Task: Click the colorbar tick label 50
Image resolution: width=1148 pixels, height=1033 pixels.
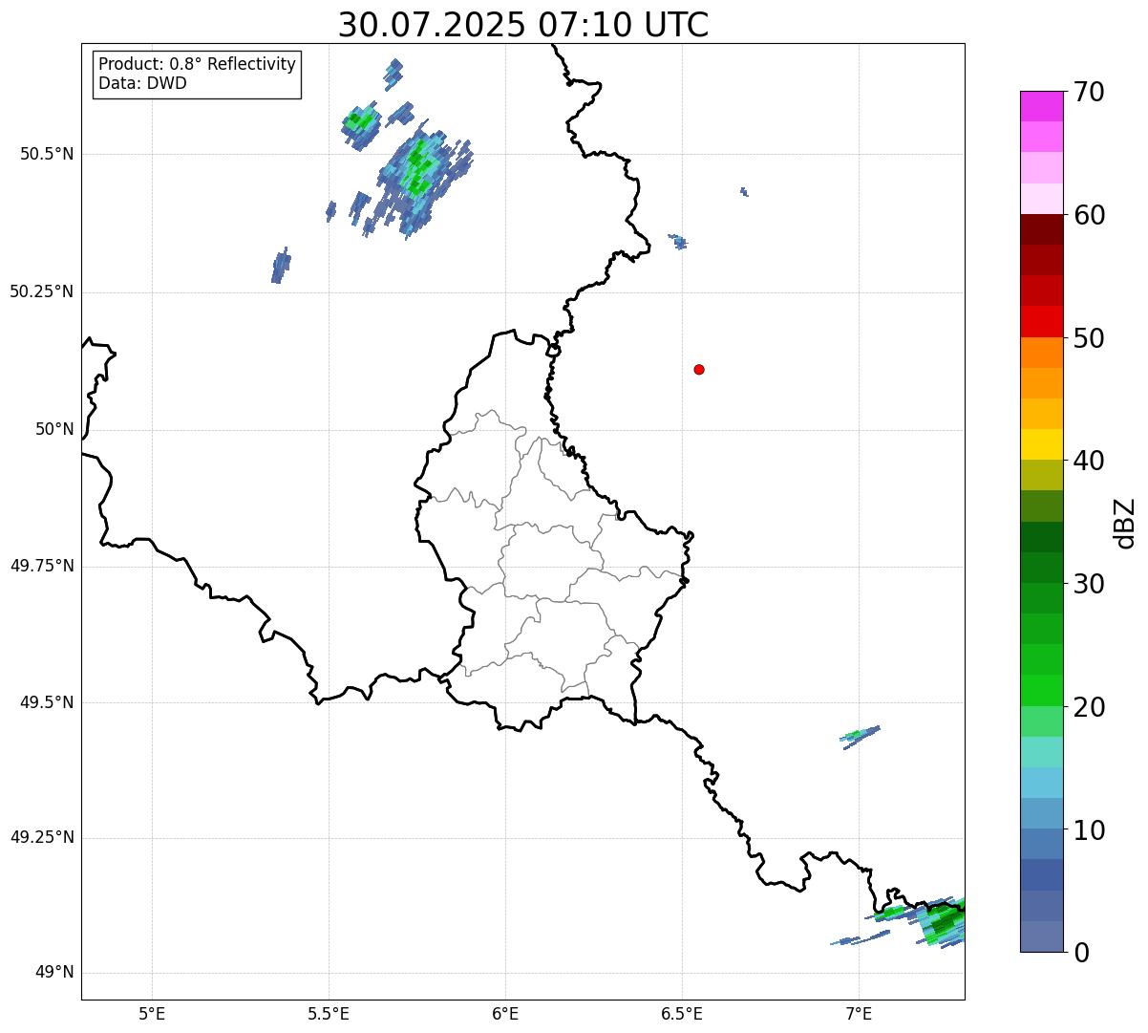Action: tap(1089, 338)
